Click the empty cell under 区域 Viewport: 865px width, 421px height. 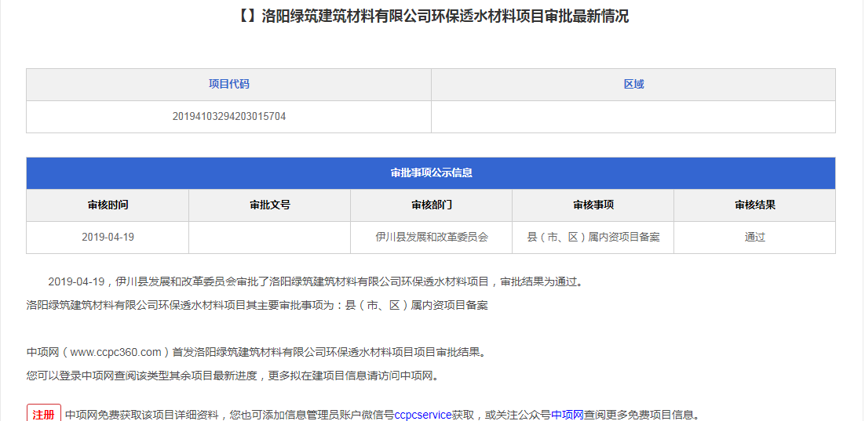633,117
